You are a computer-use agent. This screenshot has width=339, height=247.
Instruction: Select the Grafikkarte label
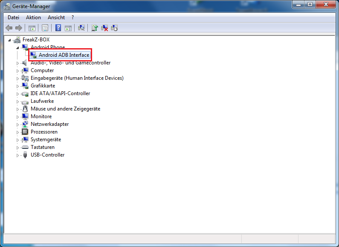click(x=43, y=86)
